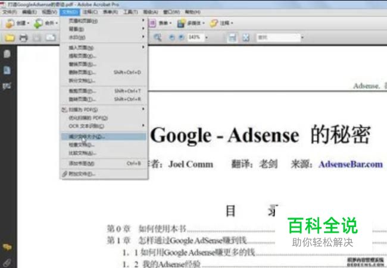Click the TOC entry 第 0 章 如何使用本书

click(146, 229)
